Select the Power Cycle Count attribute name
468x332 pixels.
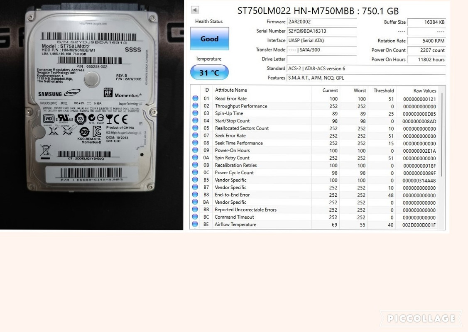pyautogui.click(x=234, y=172)
